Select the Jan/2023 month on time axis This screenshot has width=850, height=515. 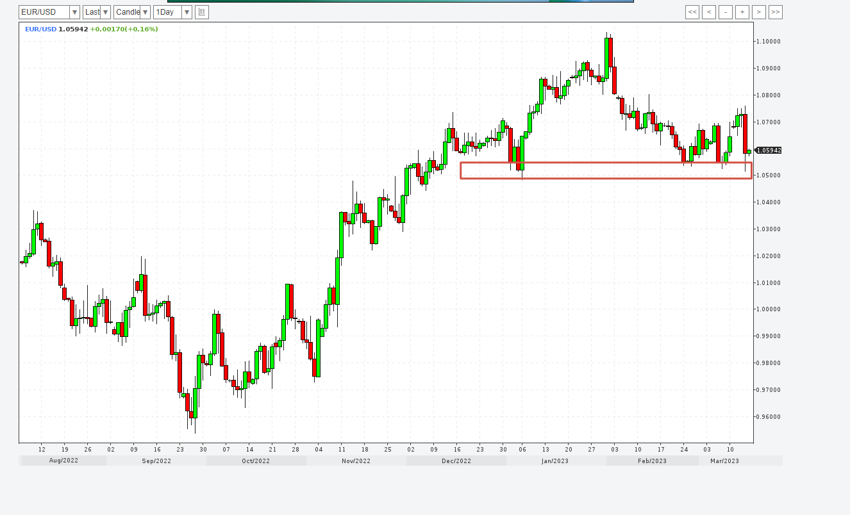click(x=555, y=461)
